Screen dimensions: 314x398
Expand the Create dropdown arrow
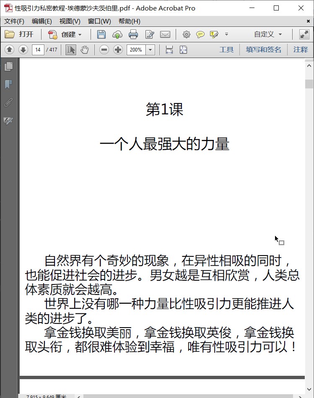80,34
